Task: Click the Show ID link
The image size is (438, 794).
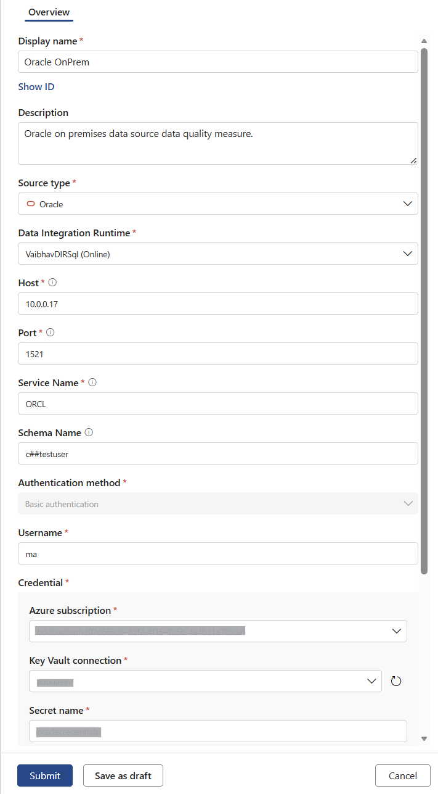Action: [36, 87]
